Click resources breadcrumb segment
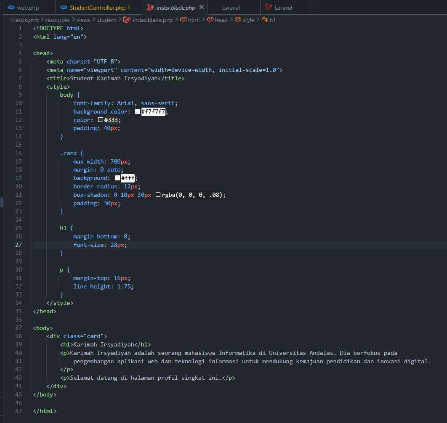 57,20
